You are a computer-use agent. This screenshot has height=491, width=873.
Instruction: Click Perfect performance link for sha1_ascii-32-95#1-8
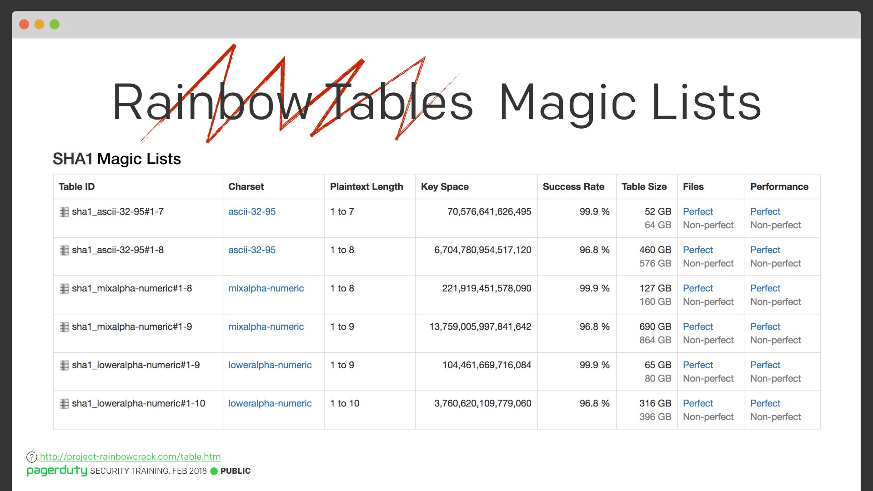click(x=765, y=250)
